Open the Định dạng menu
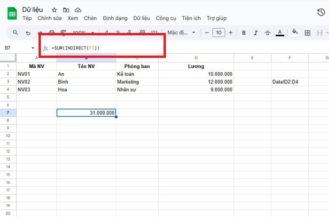 115,18
